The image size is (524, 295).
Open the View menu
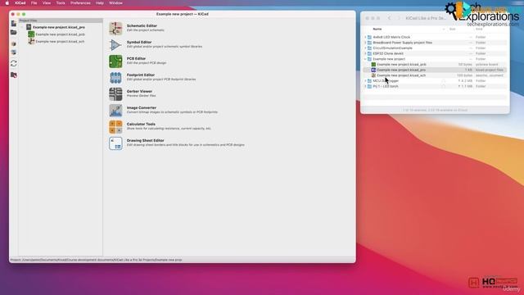47,3
